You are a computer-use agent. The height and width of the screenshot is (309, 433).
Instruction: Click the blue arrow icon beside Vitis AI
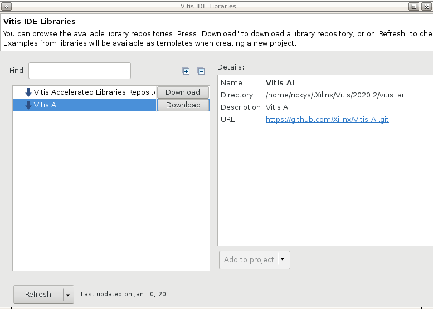click(x=28, y=105)
